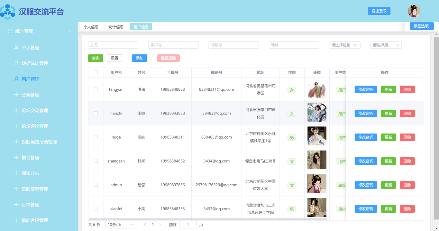Click email 29798176520@qq.com cell
439x231 pixels.
pyautogui.click(x=216, y=185)
